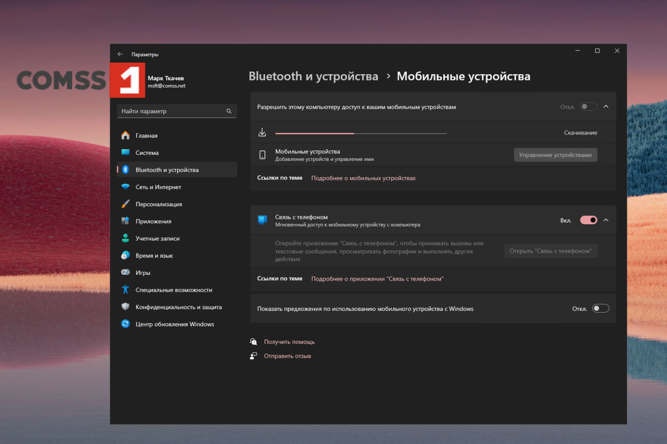Screen dimensions: 667x444
Task: Click the Управление устройствами button
Action: tap(555, 155)
